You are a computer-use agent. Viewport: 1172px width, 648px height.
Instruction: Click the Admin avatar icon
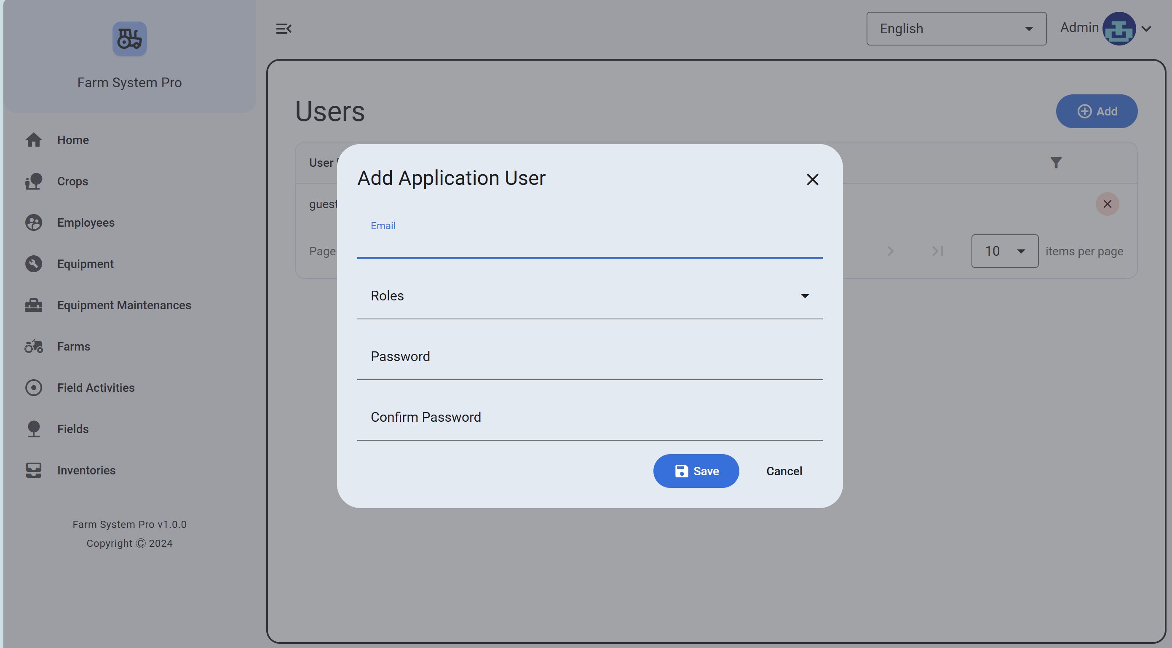pyautogui.click(x=1119, y=29)
